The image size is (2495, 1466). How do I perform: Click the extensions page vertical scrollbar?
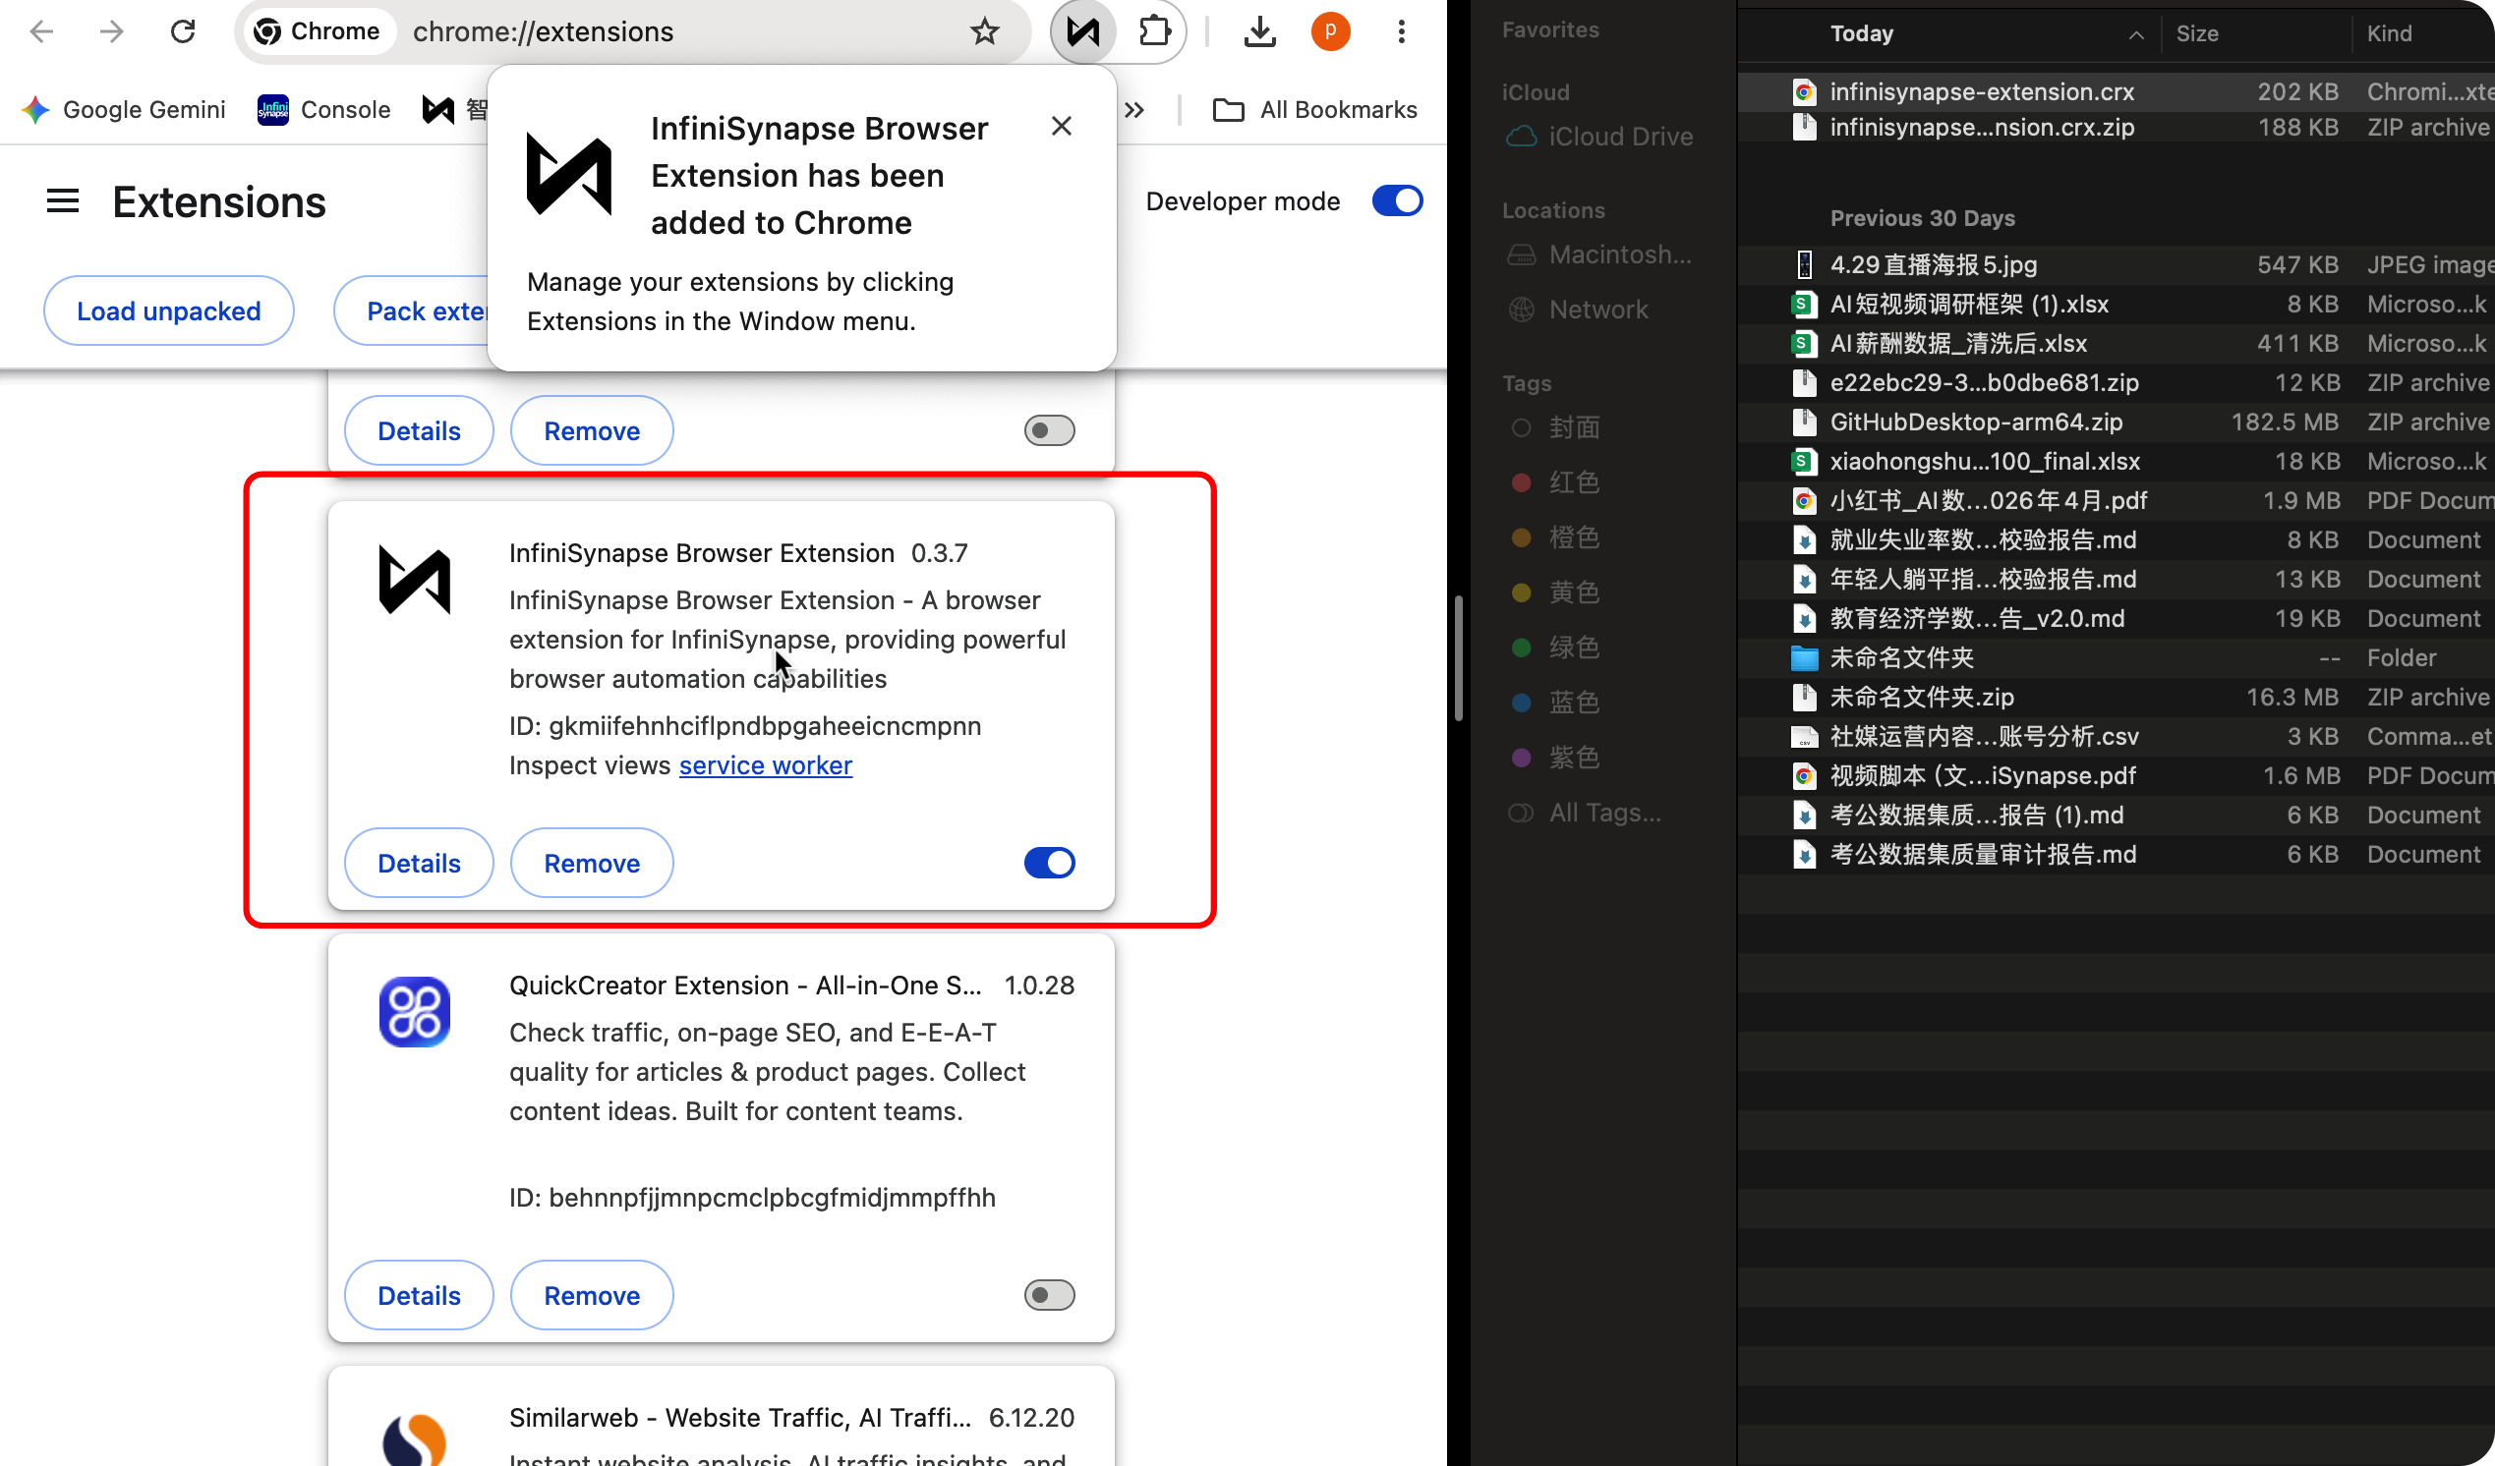(1459, 658)
